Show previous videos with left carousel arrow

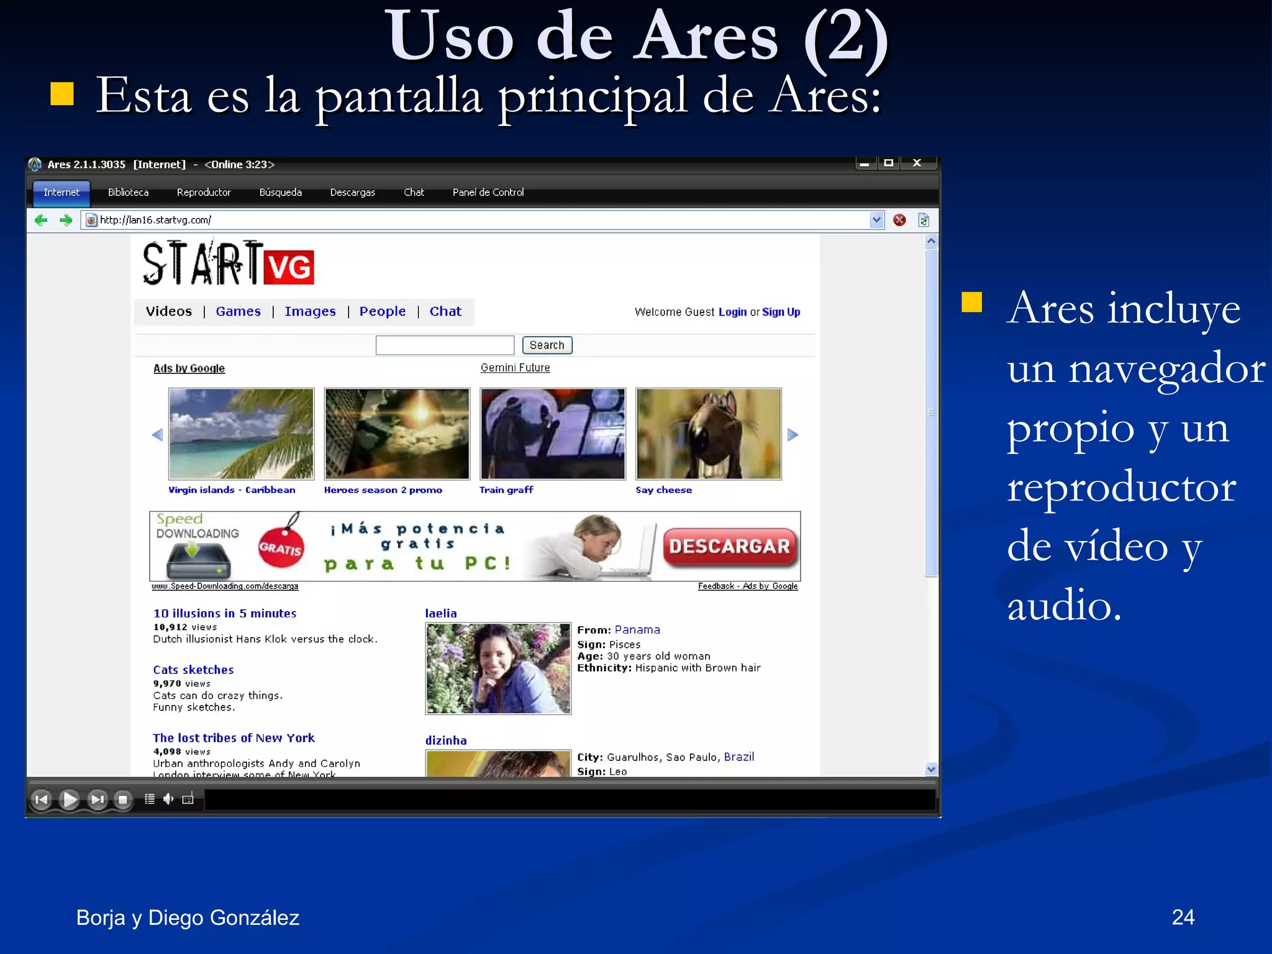coord(157,435)
